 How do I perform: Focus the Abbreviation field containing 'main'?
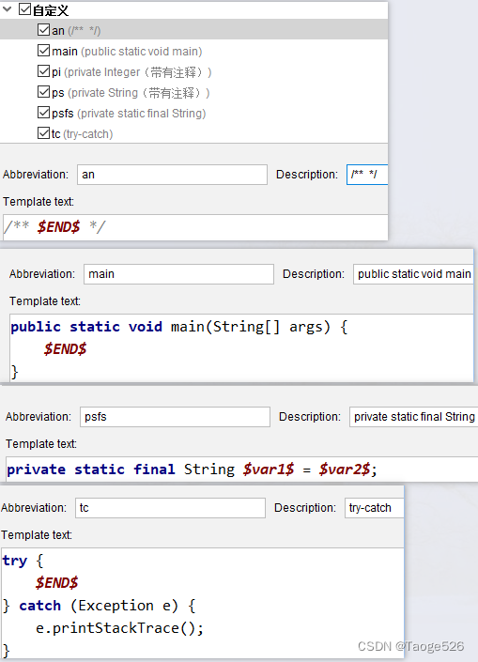178,274
